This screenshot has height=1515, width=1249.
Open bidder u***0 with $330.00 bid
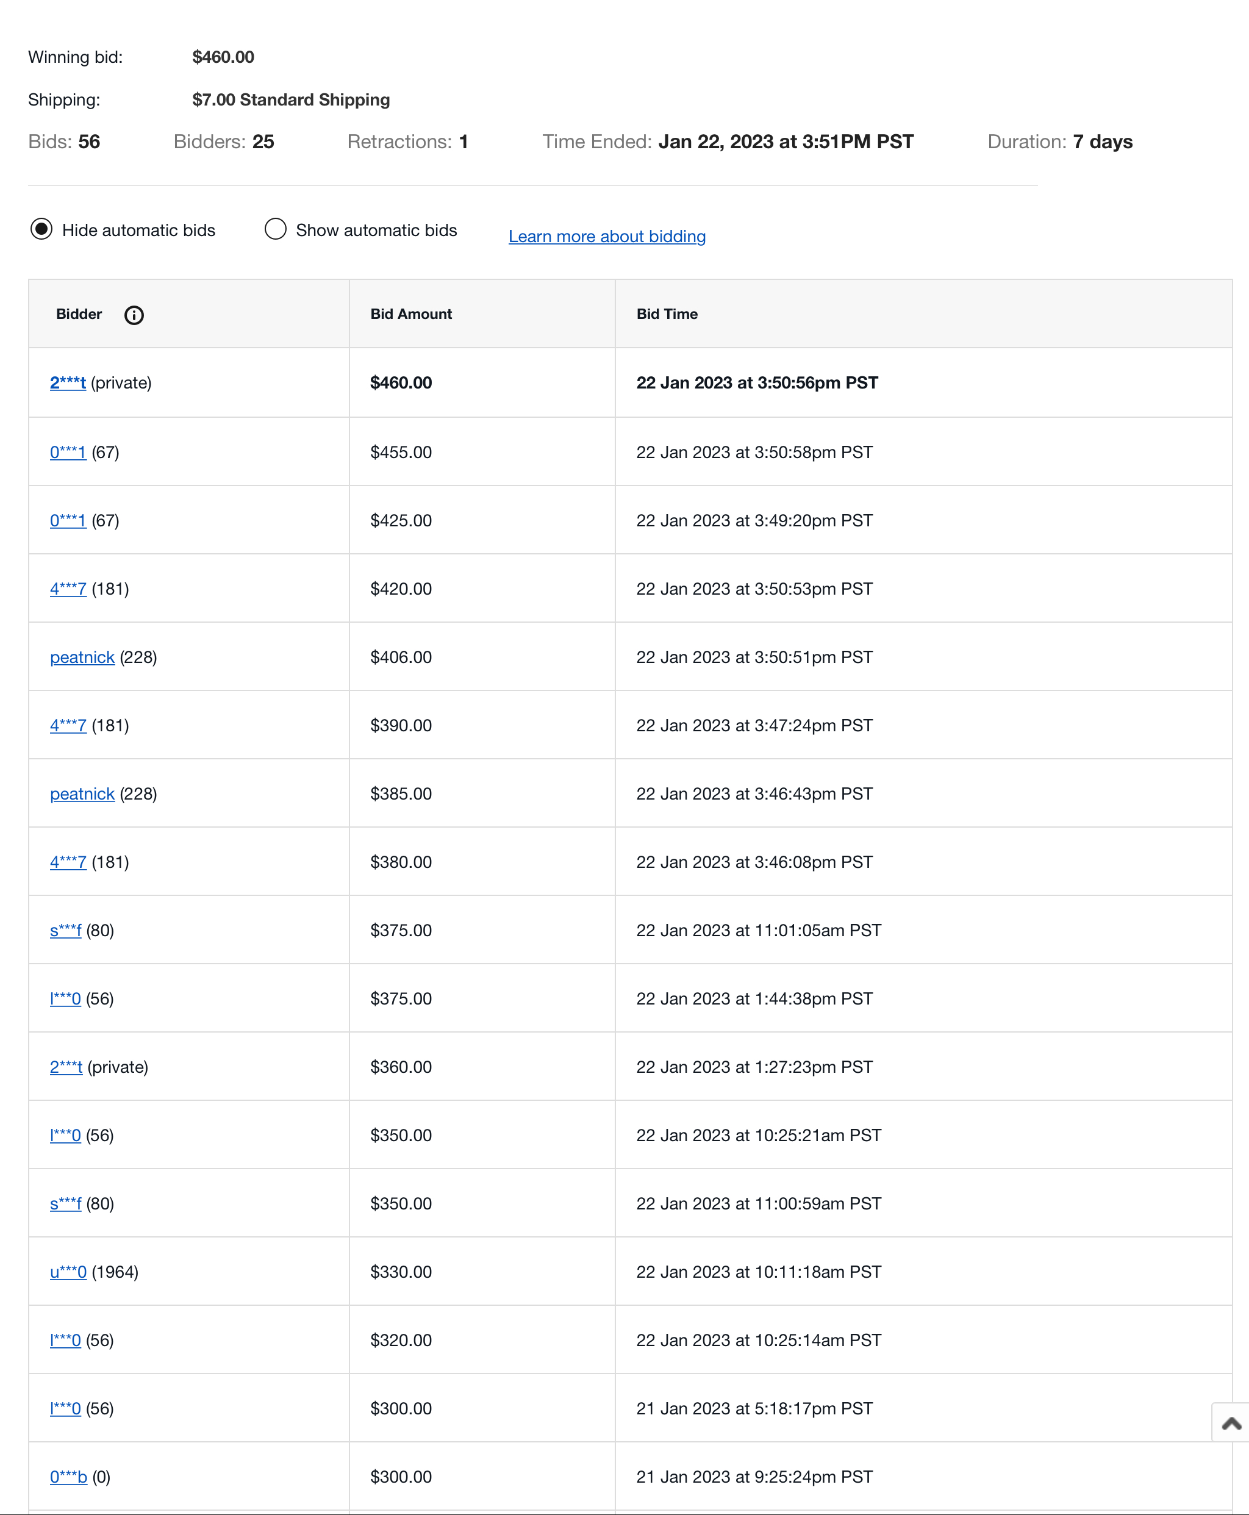pos(68,1273)
